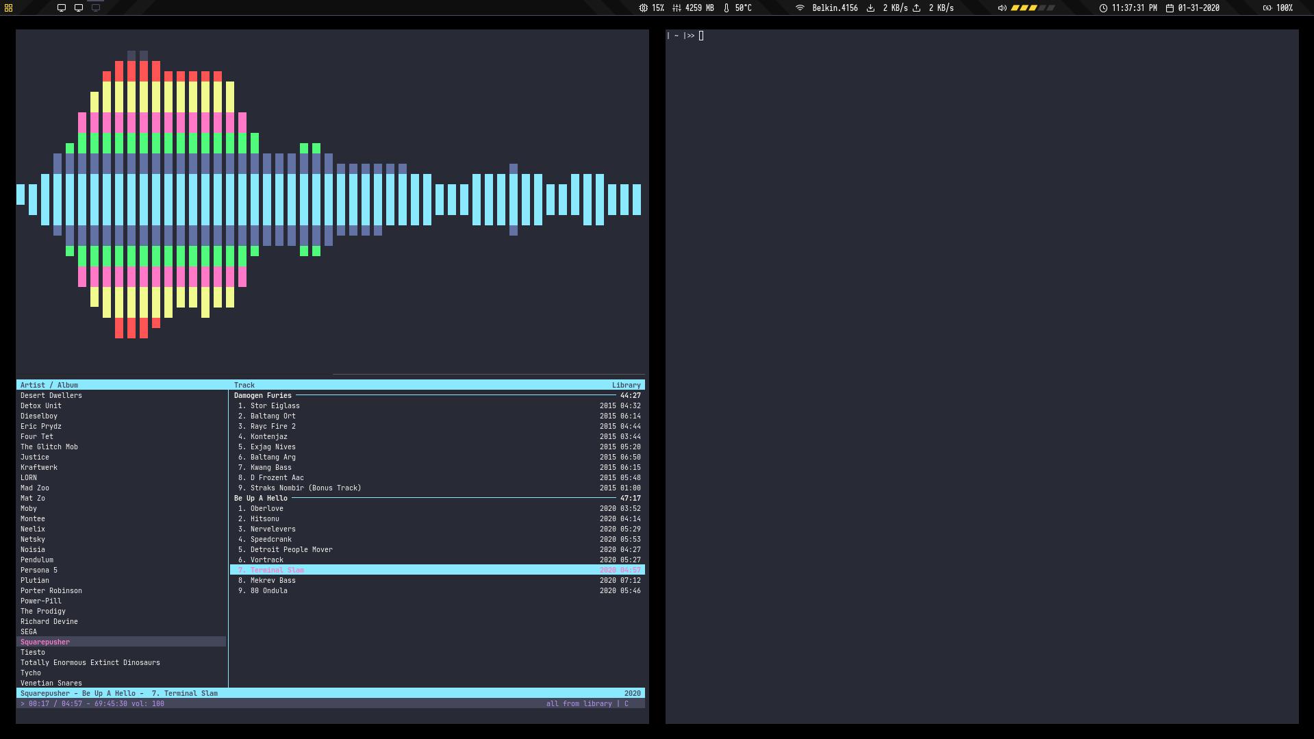Select track 3. Nervelevers

click(x=438, y=529)
